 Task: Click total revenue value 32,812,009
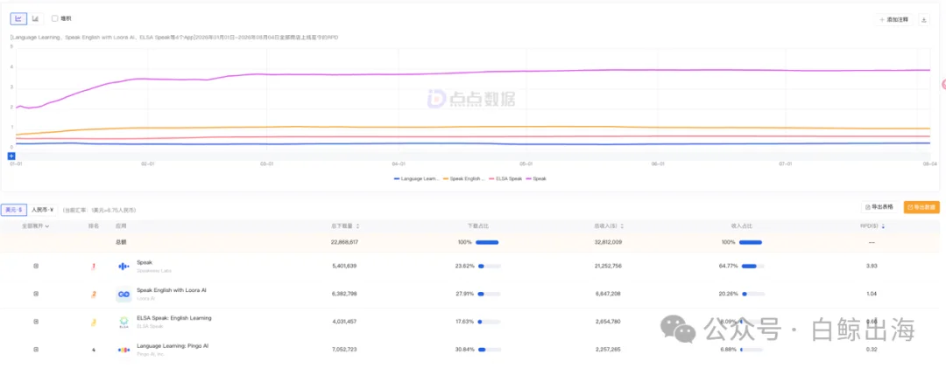click(x=608, y=242)
